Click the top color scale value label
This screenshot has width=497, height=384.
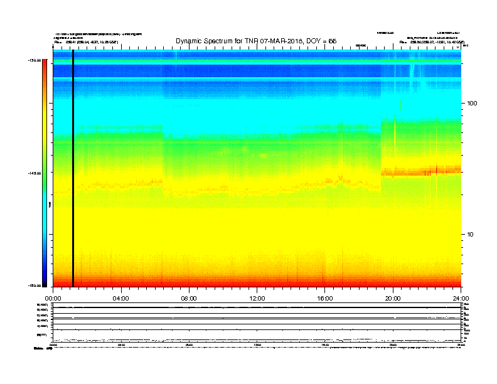[35, 60]
